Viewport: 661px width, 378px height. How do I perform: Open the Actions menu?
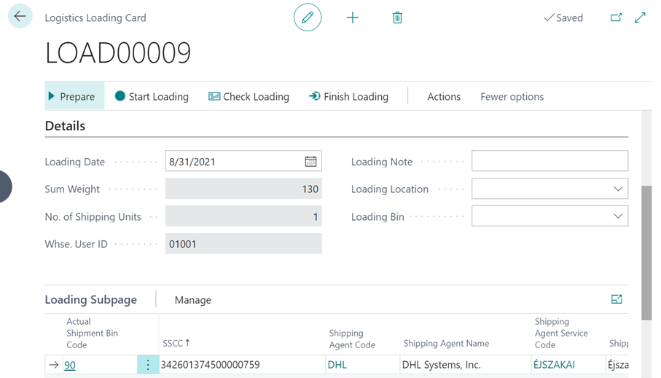[443, 97]
